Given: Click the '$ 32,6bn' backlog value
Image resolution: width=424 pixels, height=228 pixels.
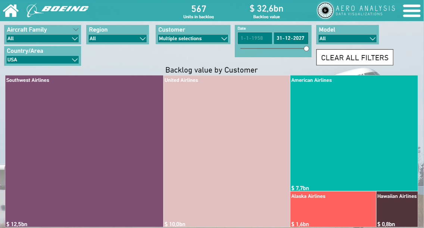Looking at the screenshot, I should coord(266,9).
